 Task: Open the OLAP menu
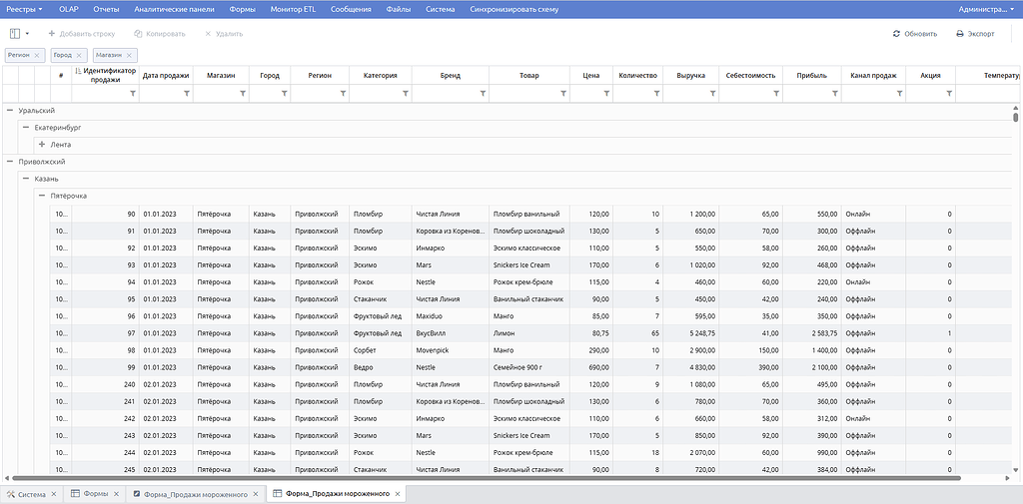(68, 9)
